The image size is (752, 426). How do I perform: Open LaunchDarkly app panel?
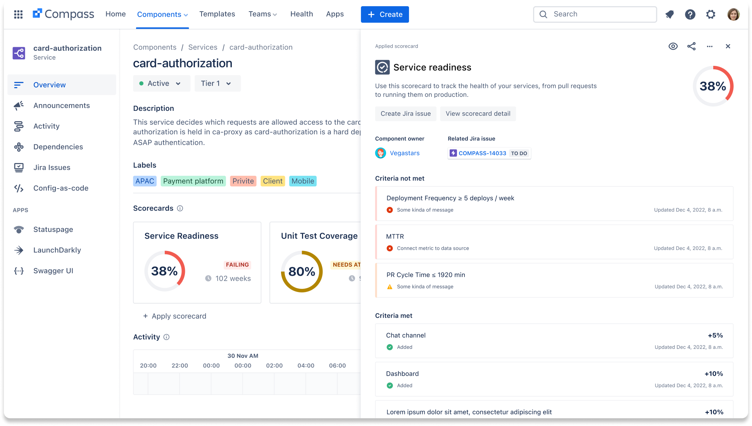57,250
